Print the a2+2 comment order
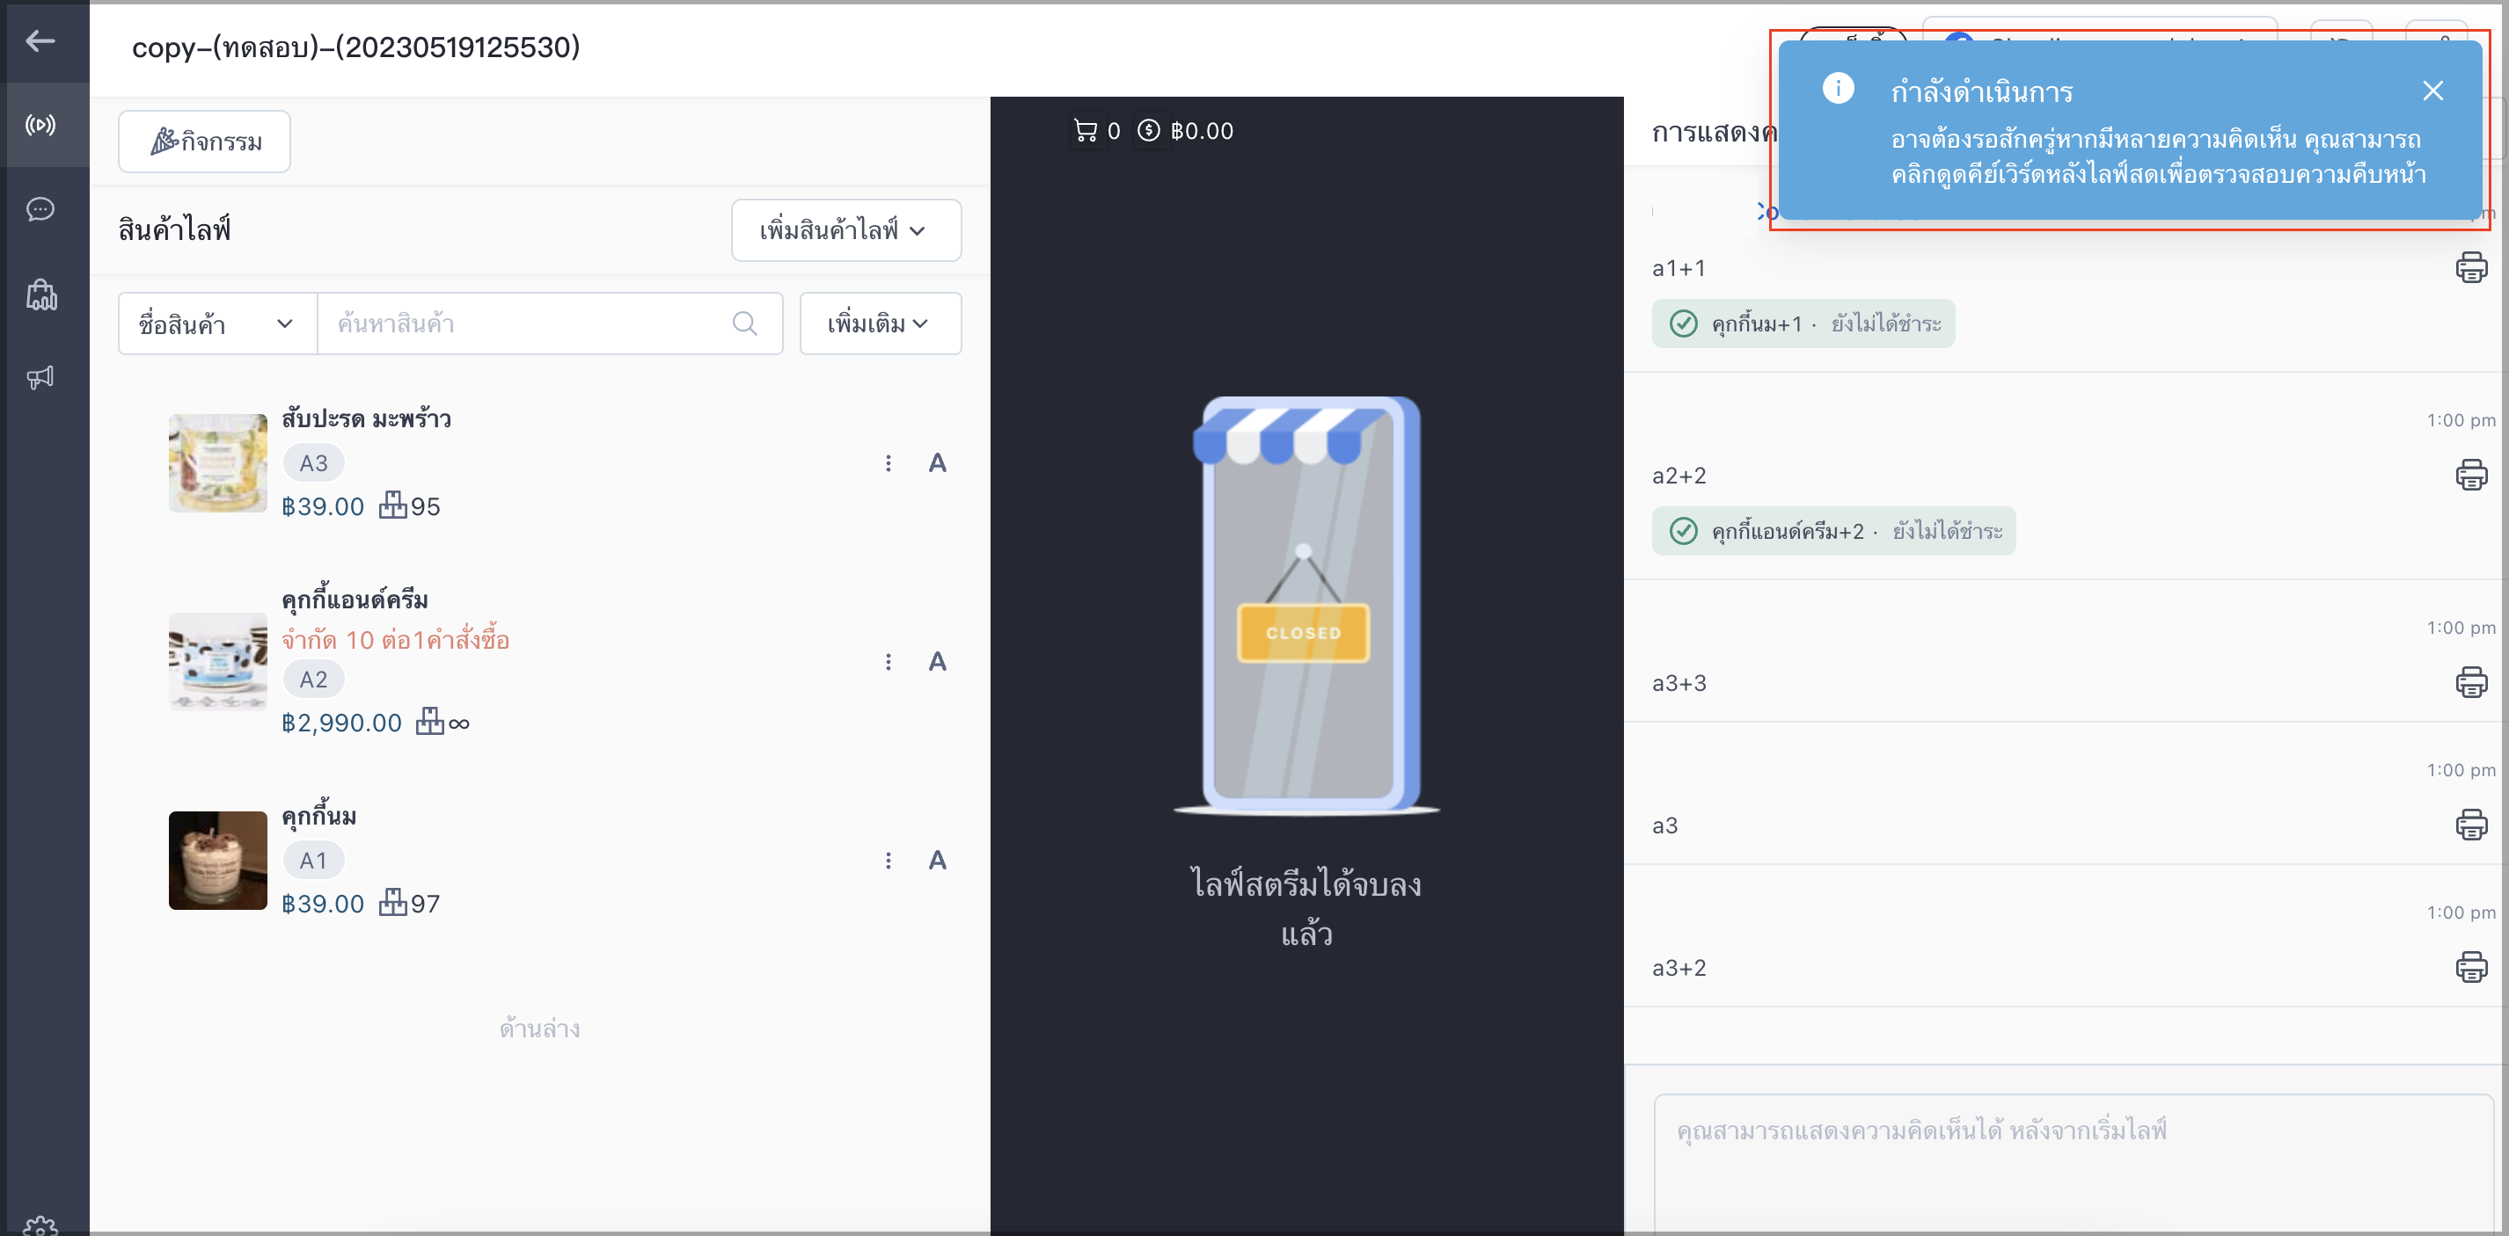The width and height of the screenshot is (2509, 1236). pyautogui.click(x=2470, y=475)
